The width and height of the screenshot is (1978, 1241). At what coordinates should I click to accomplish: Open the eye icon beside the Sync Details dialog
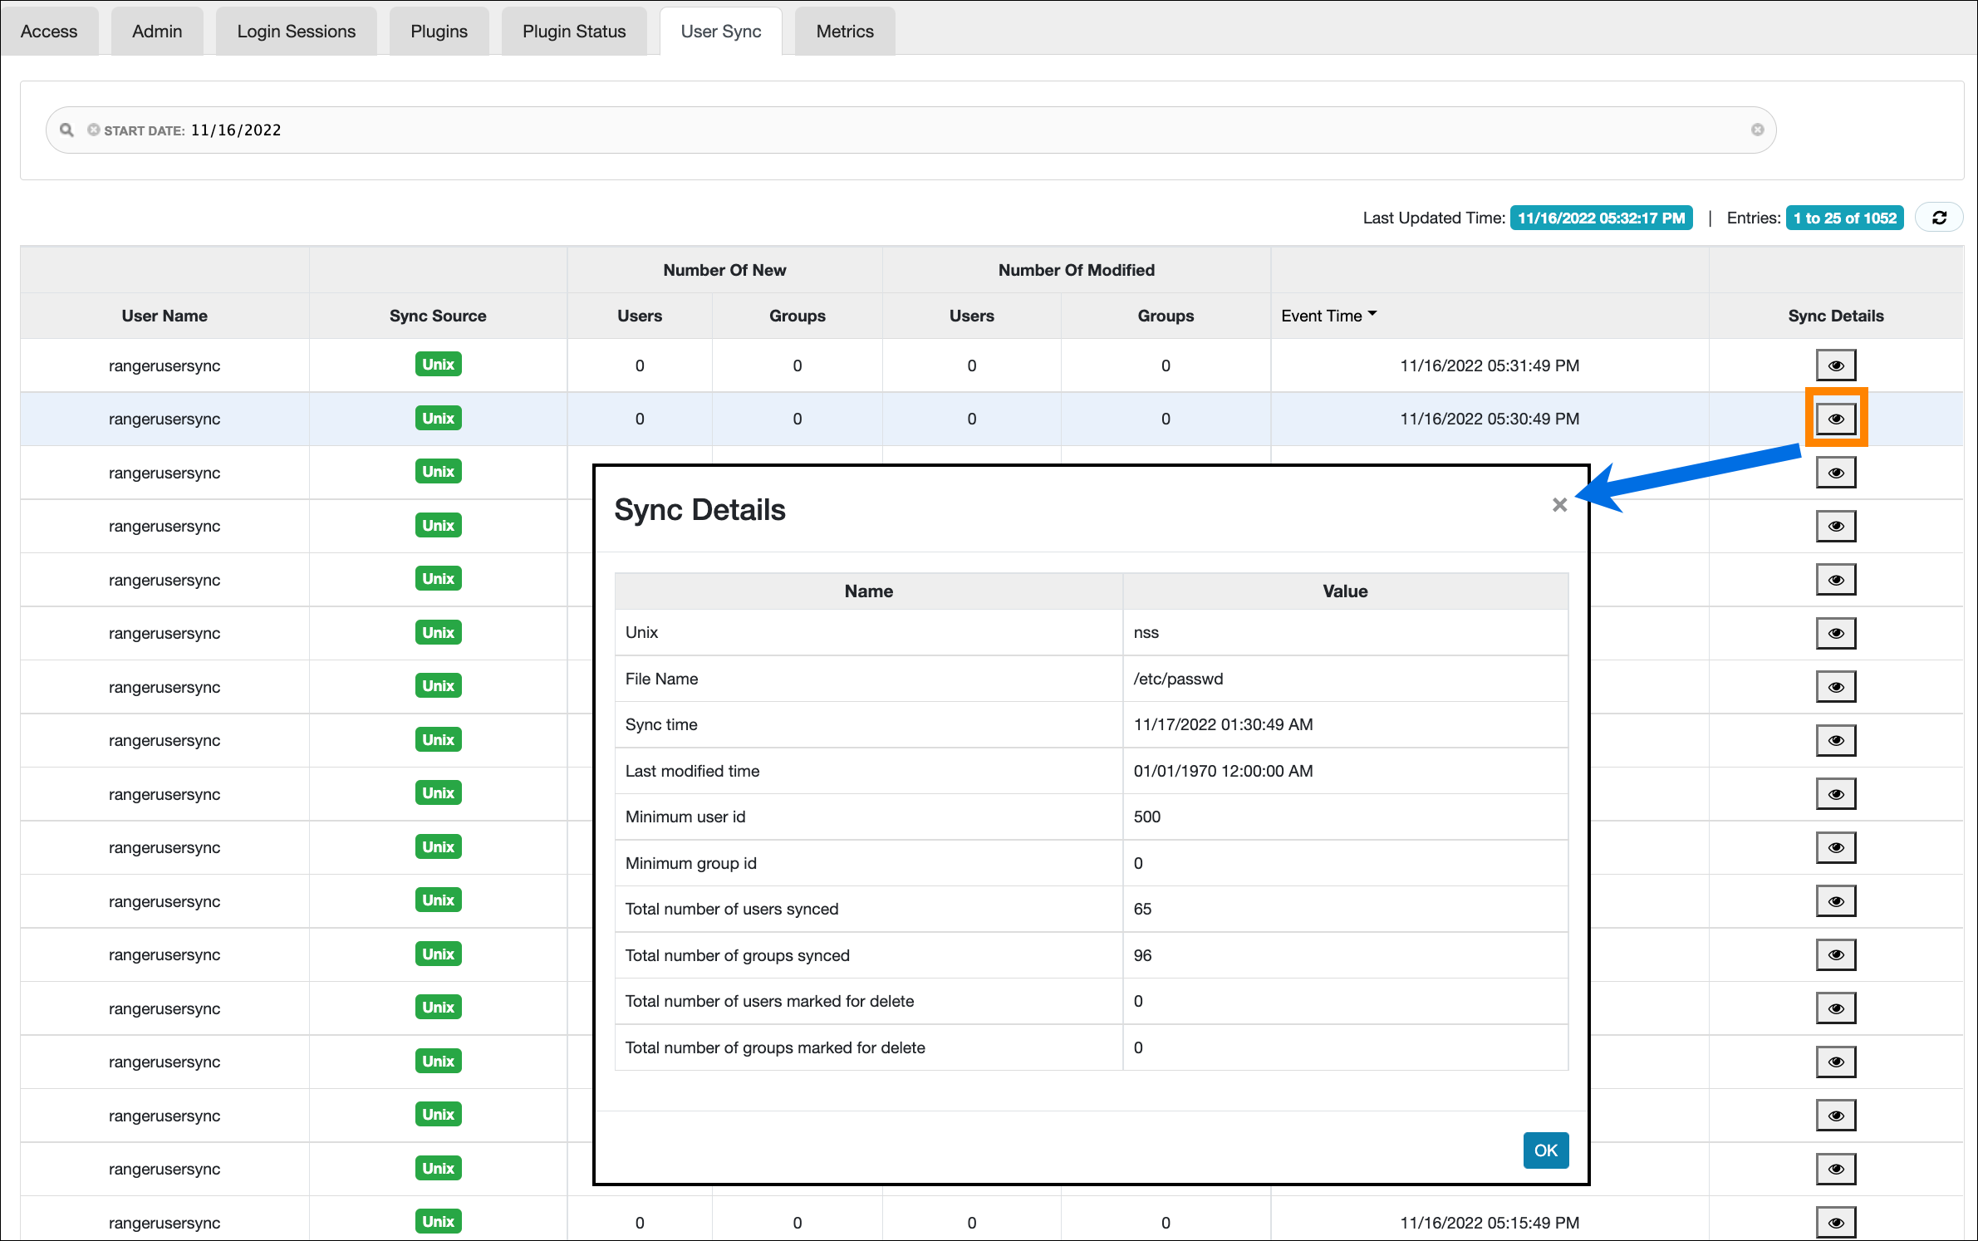(x=1836, y=526)
